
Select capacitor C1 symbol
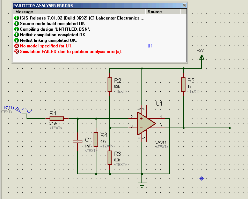point(78,141)
